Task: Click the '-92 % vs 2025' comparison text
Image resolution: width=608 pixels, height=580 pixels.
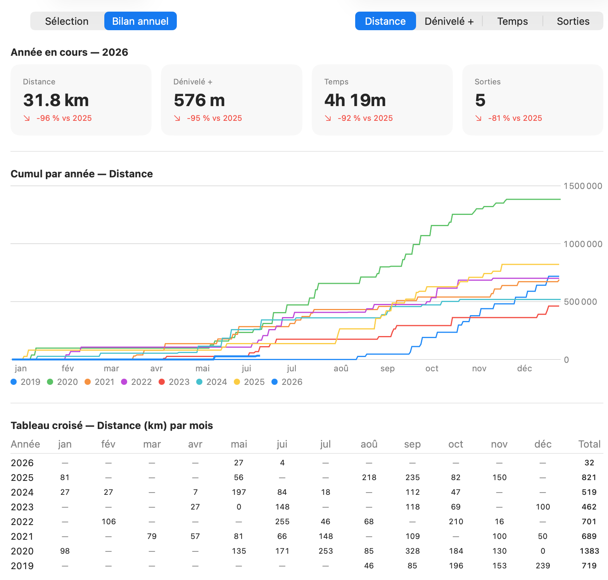Action: [365, 118]
